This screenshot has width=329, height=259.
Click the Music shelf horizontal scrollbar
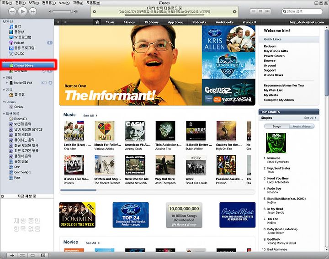pos(78,190)
